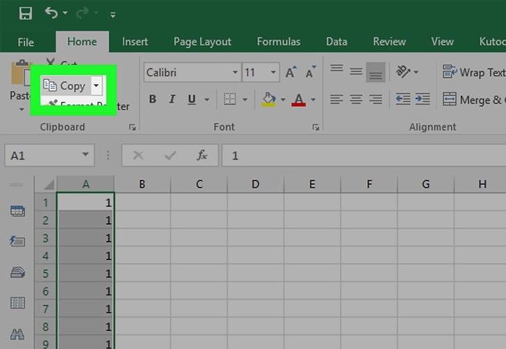The height and width of the screenshot is (349, 506).
Task: Click Enter checkmark in formula bar
Action: pos(170,156)
